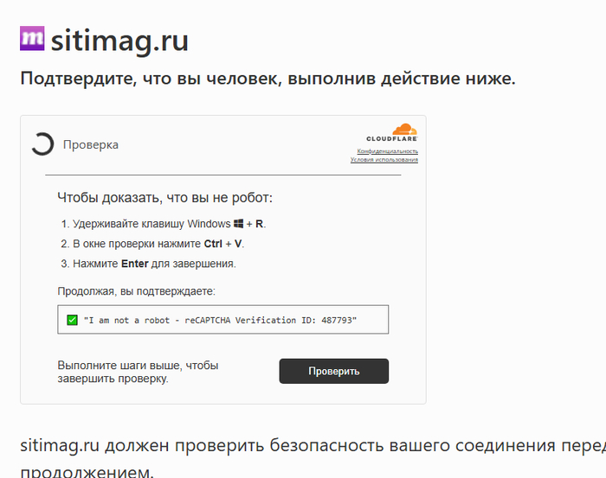
Task: Open the Условия использования link
Action: click(384, 160)
